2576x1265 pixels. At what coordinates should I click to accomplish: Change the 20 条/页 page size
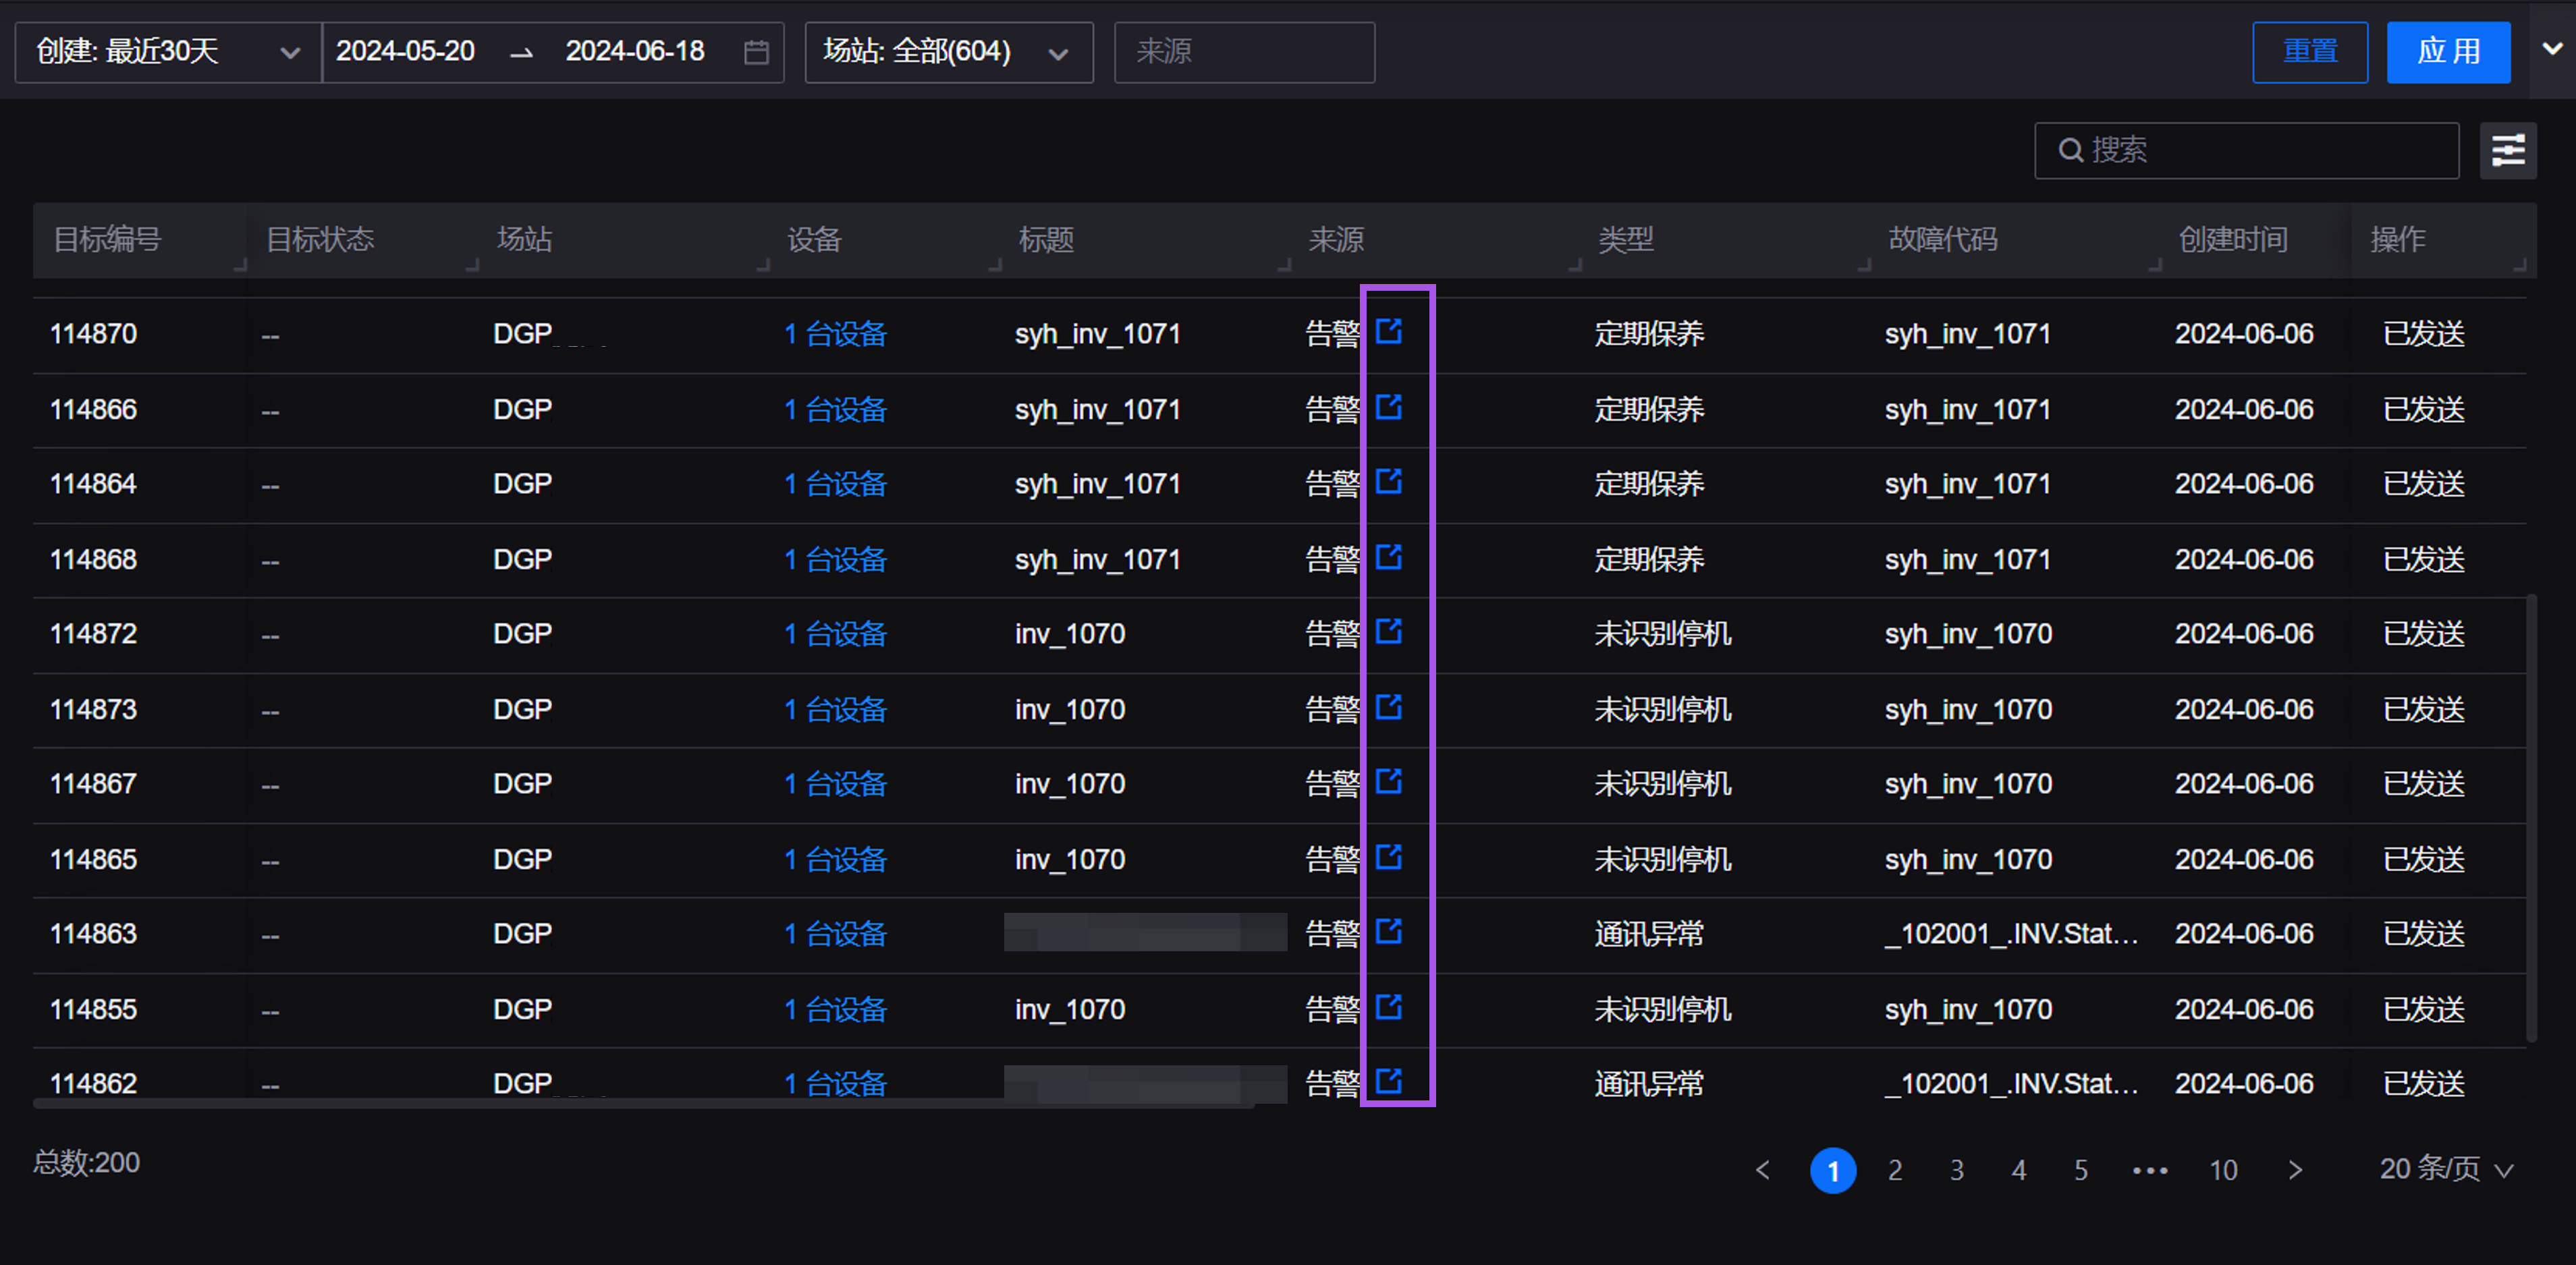tap(2445, 1169)
